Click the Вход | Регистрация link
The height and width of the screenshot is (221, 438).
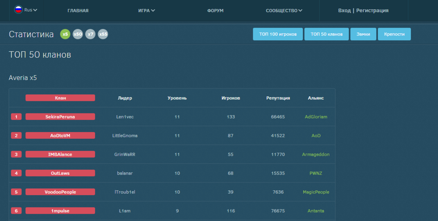click(x=363, y=11)
